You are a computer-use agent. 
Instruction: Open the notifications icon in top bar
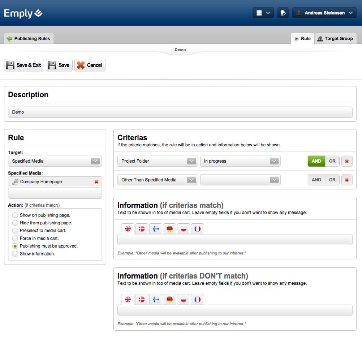coord(283,13)
